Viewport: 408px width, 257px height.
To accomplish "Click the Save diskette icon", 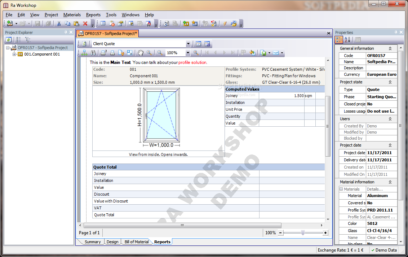I will click(37, 23).
